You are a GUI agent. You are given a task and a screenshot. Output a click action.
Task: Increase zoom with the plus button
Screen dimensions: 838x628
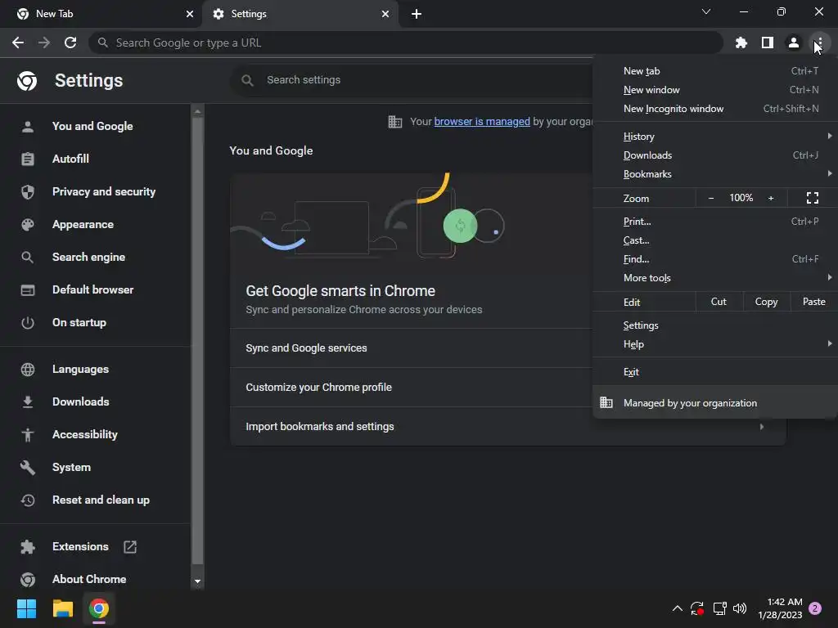771,198
